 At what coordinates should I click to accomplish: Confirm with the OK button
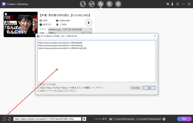tap(149, 88)
